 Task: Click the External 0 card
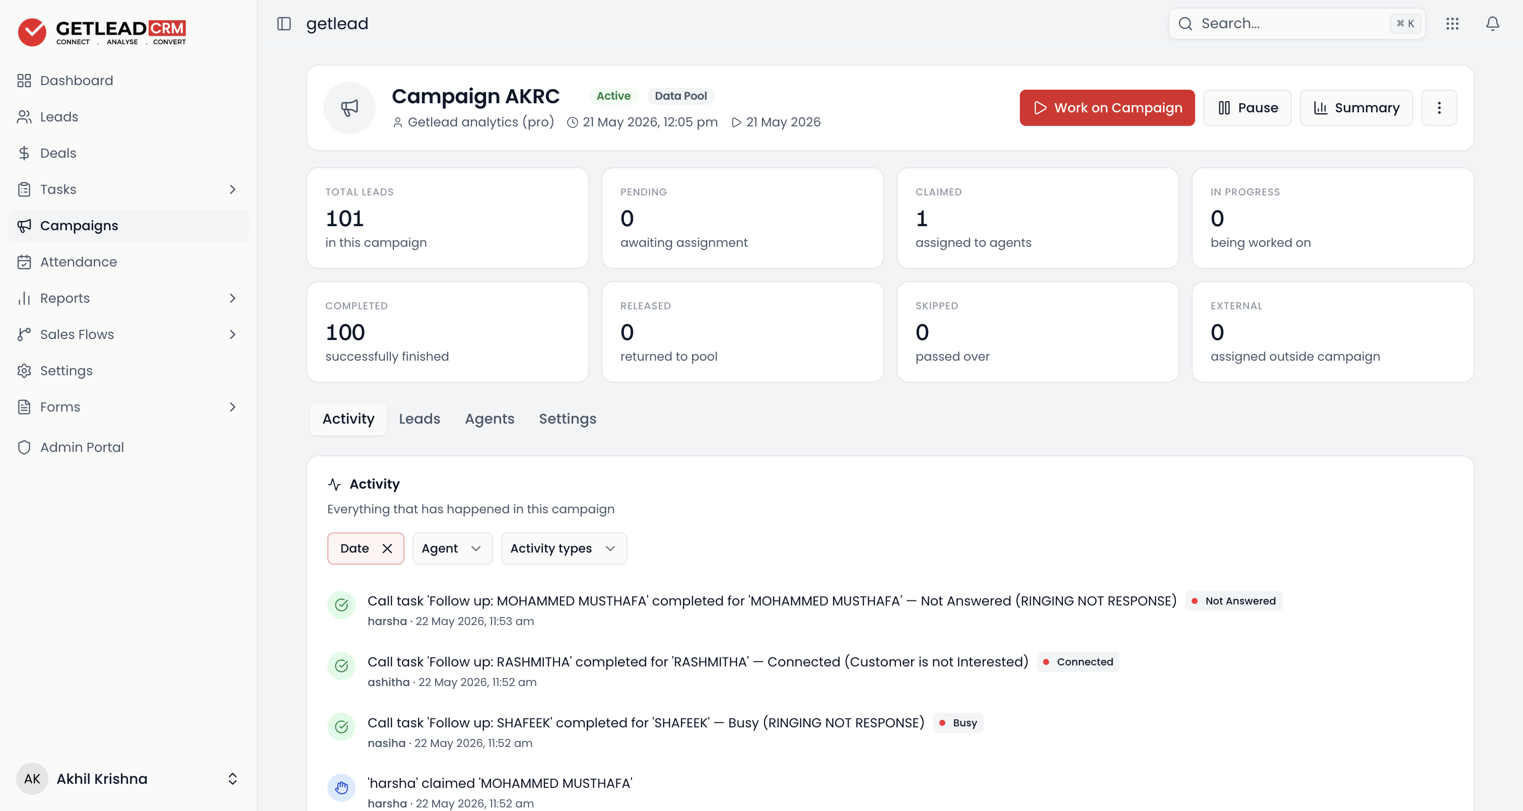point(1333,332)
